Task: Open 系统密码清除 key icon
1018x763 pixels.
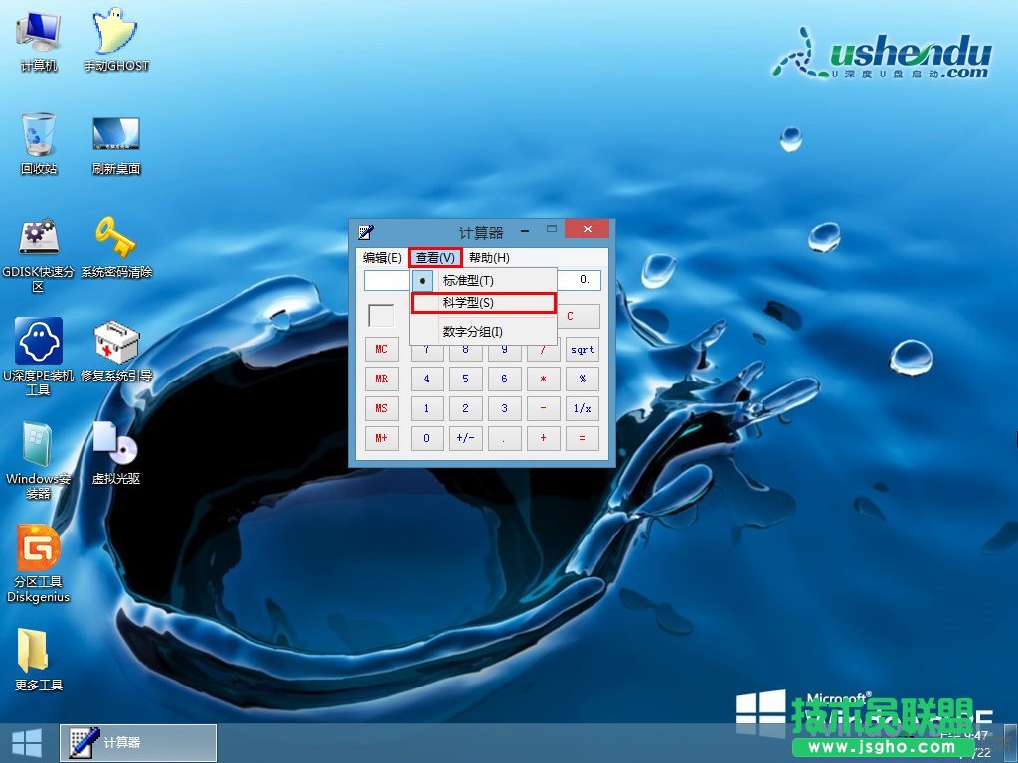Action: (x=115, y=239)
